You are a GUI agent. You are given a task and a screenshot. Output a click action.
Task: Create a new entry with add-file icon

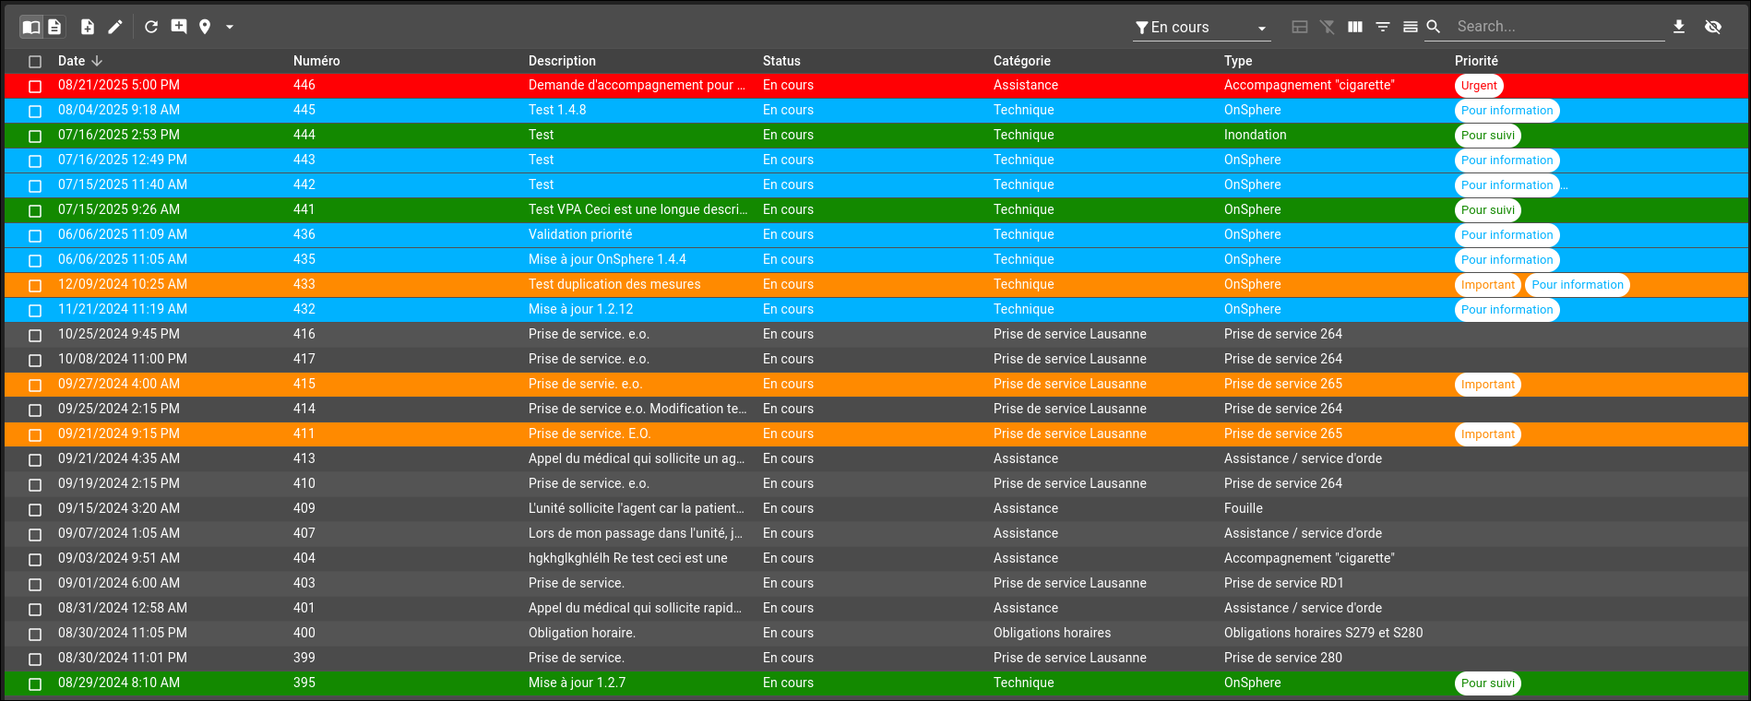(88, 27)
